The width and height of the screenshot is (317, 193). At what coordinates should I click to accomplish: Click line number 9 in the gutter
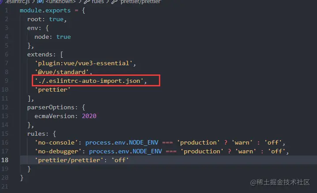[7, 81]
